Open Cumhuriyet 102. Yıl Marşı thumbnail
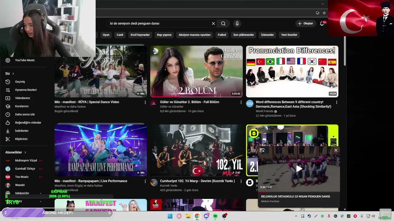 pyautogui.click(x=196, y=150)
